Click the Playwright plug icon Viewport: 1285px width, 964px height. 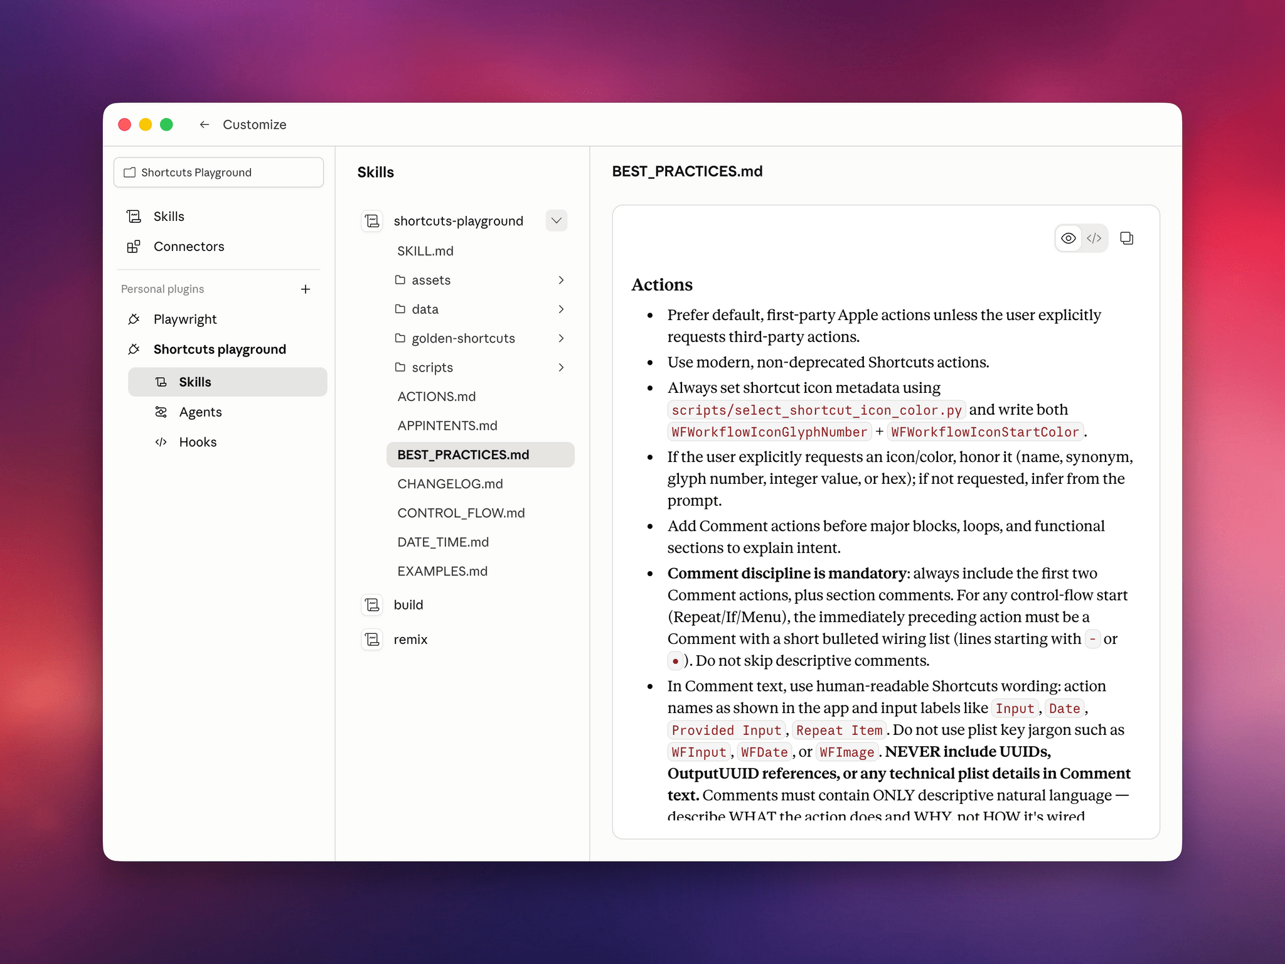tap(134, 319)
